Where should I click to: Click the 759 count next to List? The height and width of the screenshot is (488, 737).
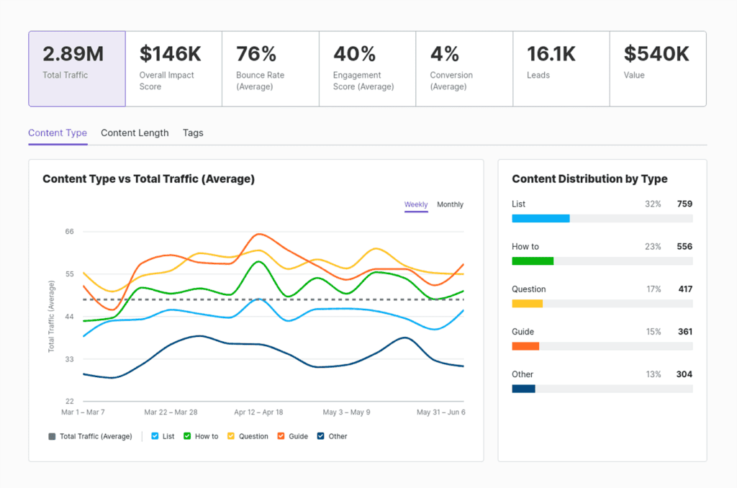685,204
